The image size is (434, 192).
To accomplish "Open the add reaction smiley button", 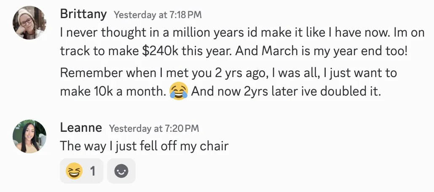I will click(121, 171).
